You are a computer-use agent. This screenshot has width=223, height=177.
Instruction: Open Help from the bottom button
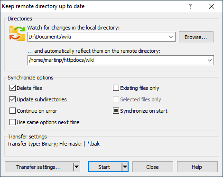point(197,167)
